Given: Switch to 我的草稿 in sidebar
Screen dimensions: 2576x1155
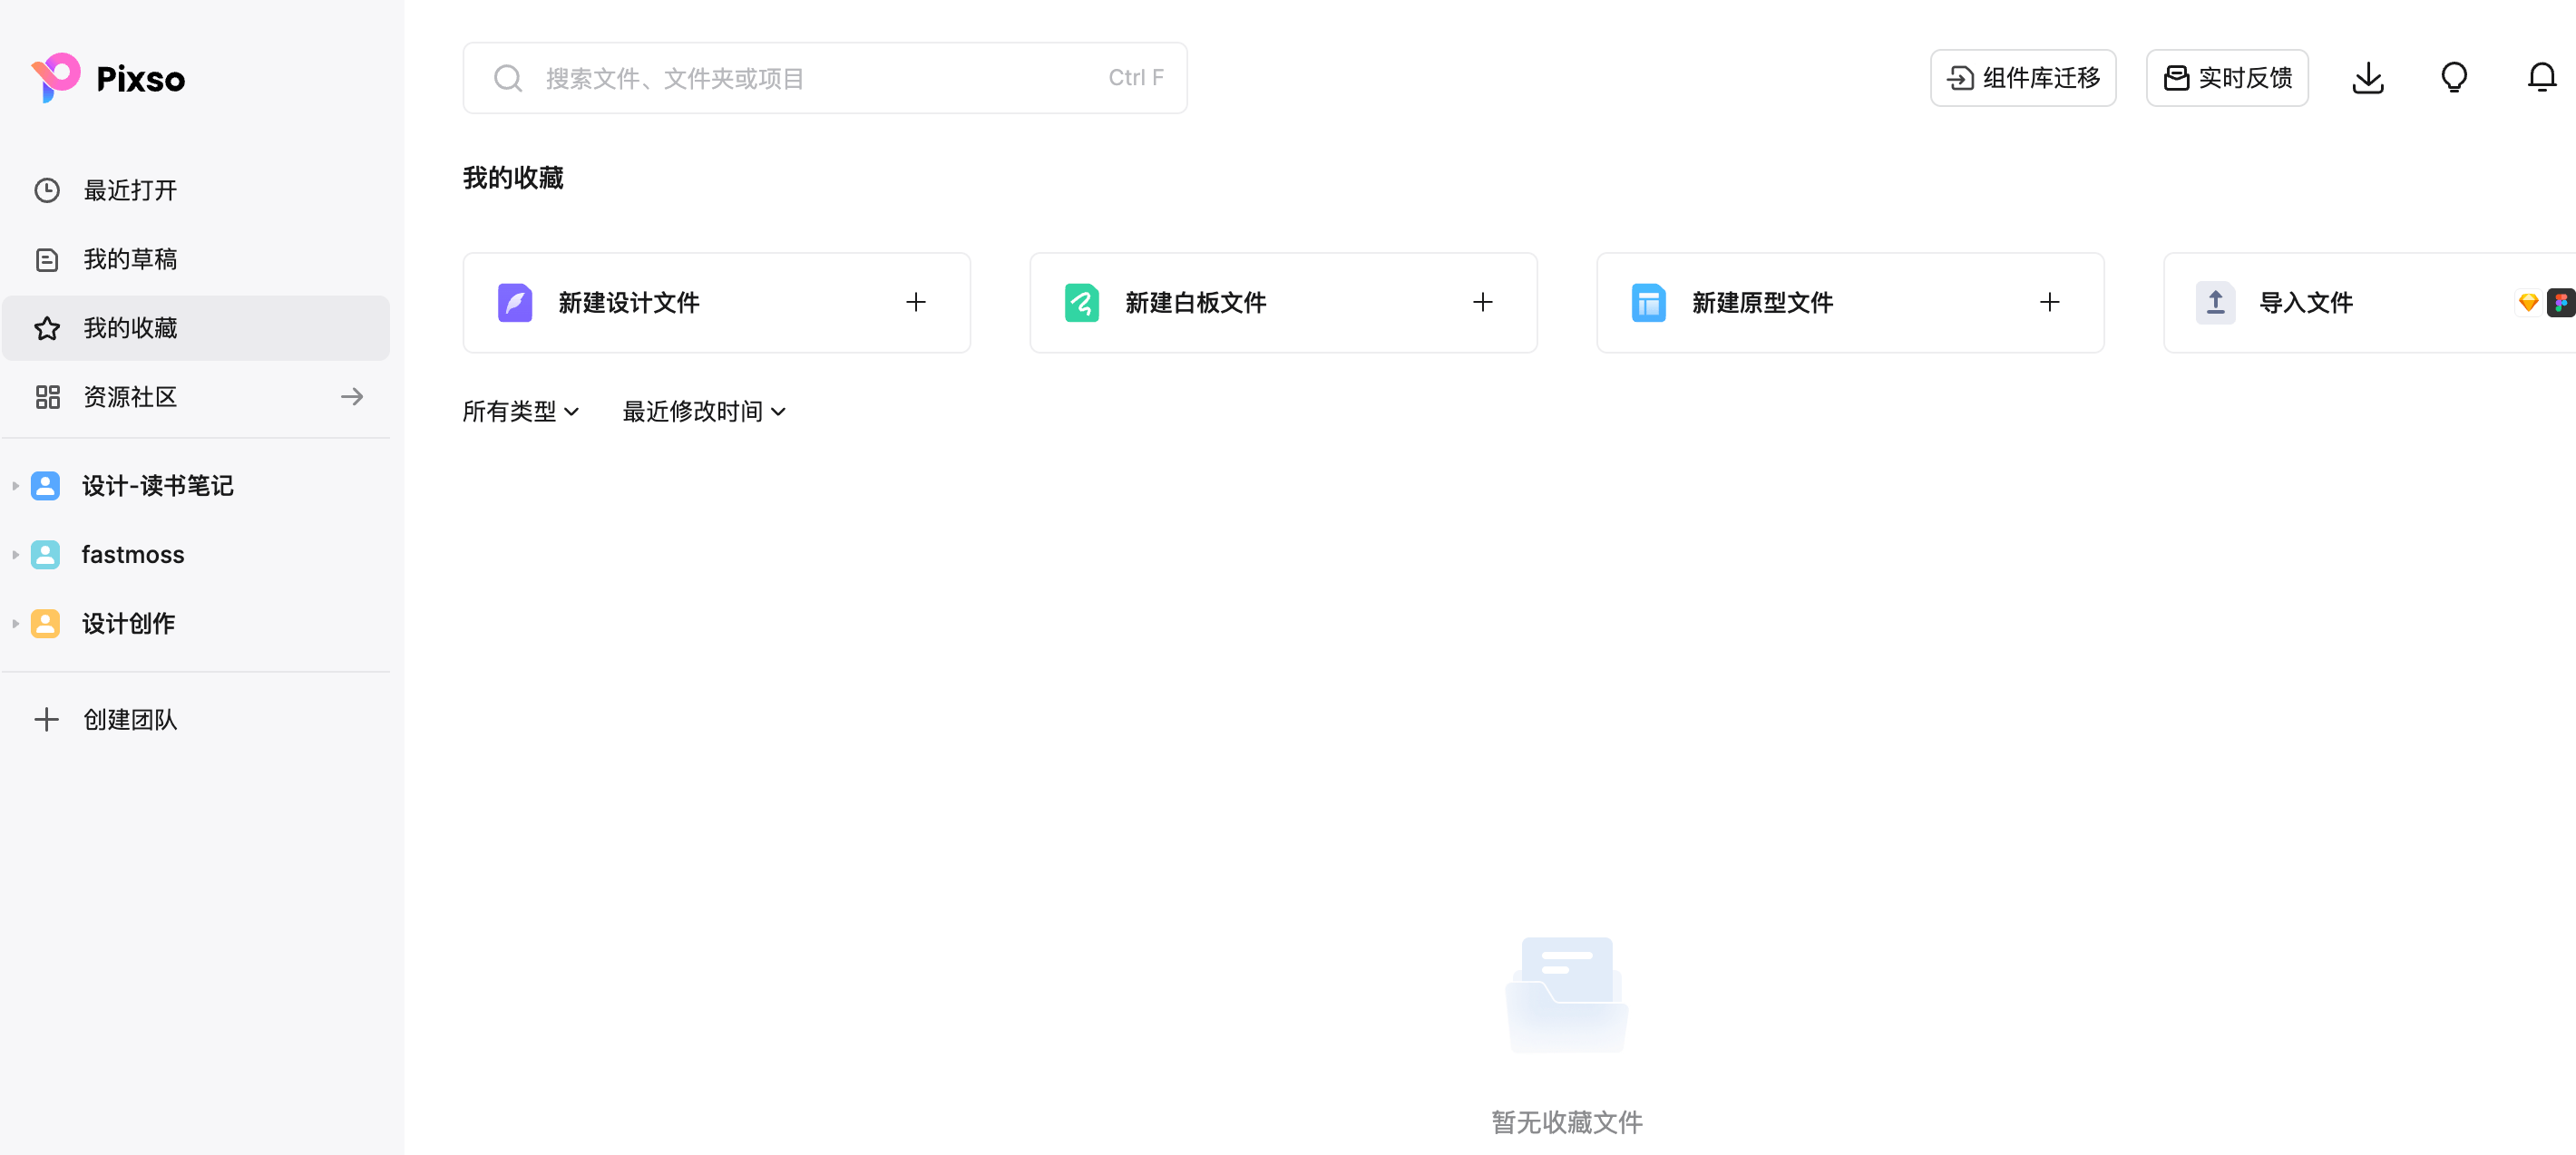Looking at the screenshot, I should click(130, 258).
